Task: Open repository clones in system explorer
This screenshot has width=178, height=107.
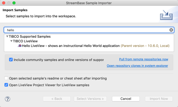Action: (137, 66)
